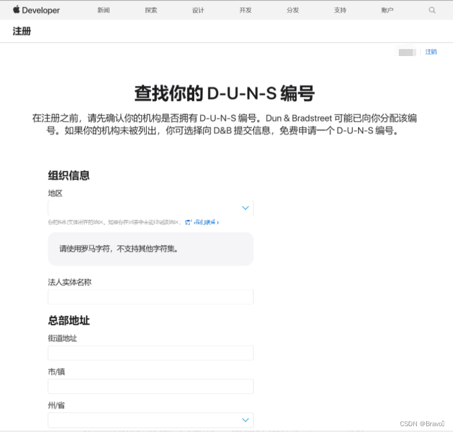Open the 支持 menu item
This screenshot has width=453, height=432.
(340, 10)
